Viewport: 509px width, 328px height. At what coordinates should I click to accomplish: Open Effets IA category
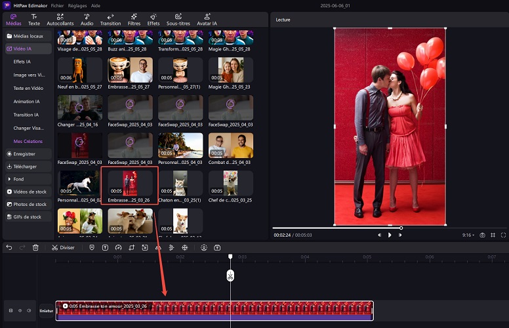pyautogui.click(x=22, y=62)
